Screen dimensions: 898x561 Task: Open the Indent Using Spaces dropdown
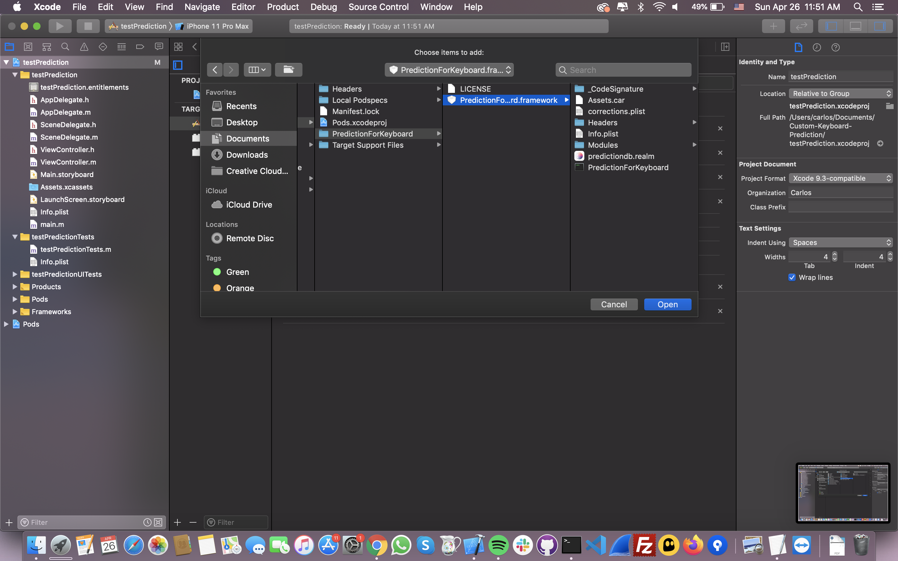[841, 243]
